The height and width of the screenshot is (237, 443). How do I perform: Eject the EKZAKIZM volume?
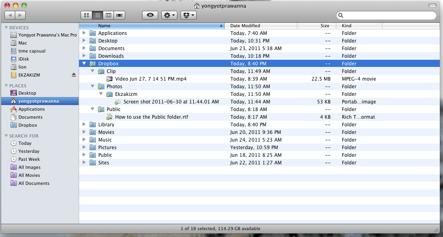coord(74,75)
